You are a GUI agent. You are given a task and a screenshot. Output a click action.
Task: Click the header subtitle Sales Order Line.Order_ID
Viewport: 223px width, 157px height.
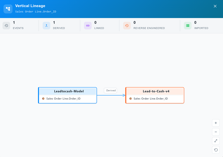click(36, 11)
